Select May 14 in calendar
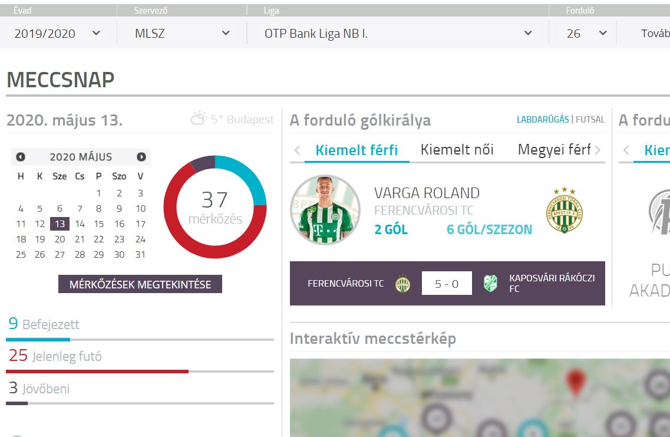 [80, 224]
